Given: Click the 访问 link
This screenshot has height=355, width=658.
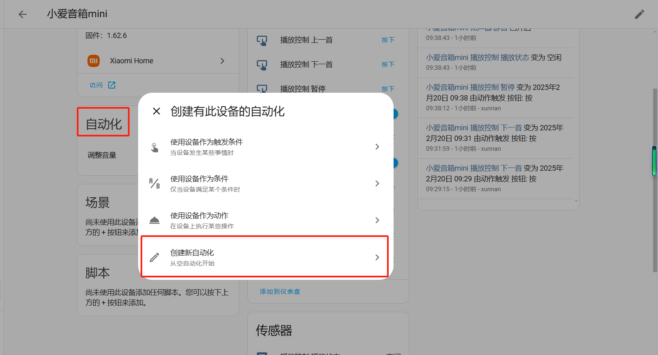Looking at the screenshot, I should click(96, 85).
